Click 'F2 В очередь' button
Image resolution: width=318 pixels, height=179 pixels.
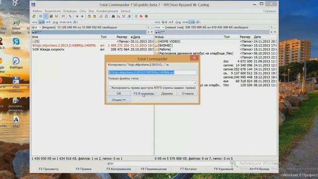144,93
